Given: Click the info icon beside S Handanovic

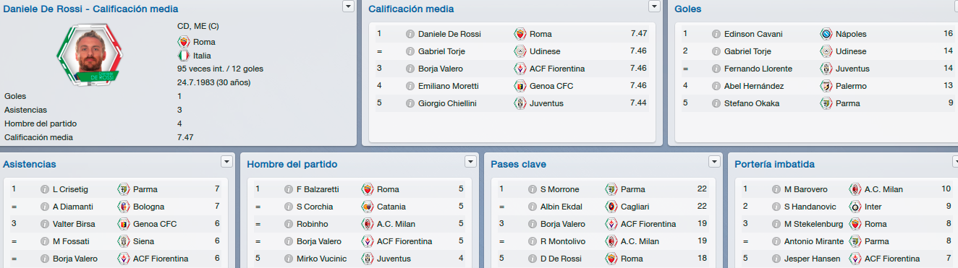Looking at the screenshot, I should (776, 207).
